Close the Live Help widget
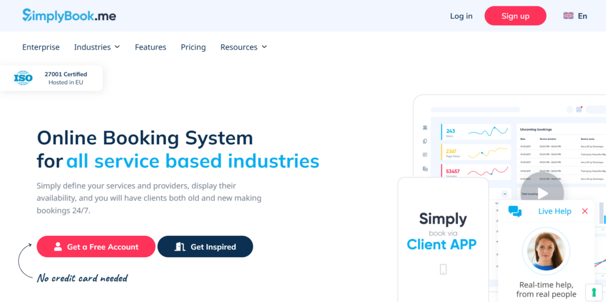606x302 pixels. [x=585, y=211]
